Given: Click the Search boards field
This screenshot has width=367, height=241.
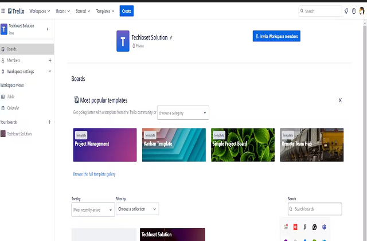Looking at the screenshot, I should pos(315,209).
